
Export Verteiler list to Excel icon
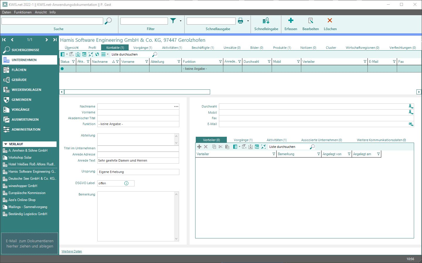pos(251,147)
